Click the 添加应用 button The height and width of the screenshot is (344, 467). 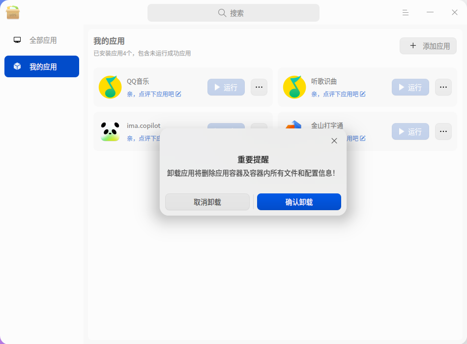click(x=428, y=46)
